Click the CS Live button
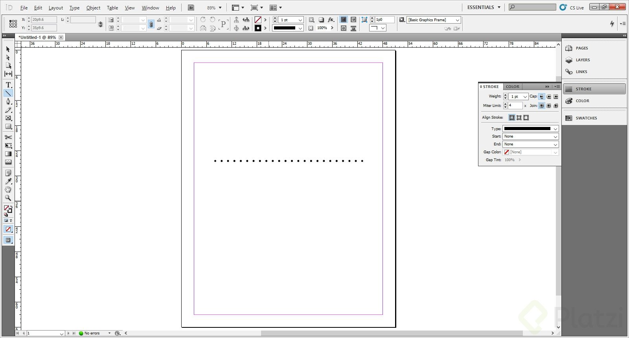This screenshot has width=629, height=338. (572, 7)
